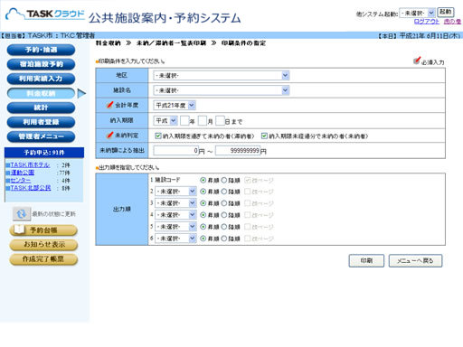
Task: Select 昇順 for output order 3
Action: click(203, 203)
